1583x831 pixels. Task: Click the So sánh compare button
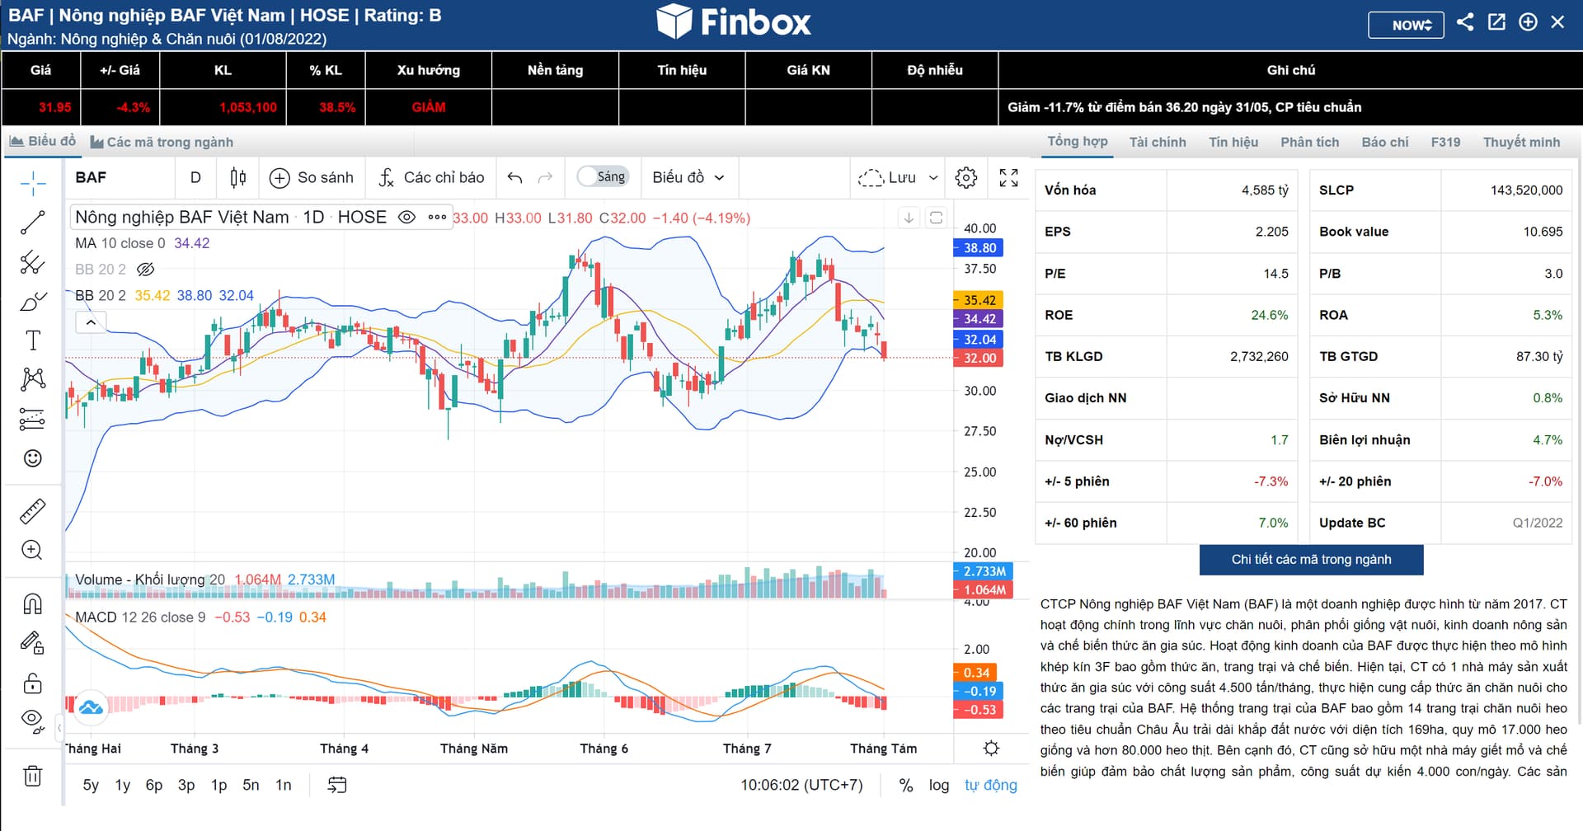click(312, 177)
